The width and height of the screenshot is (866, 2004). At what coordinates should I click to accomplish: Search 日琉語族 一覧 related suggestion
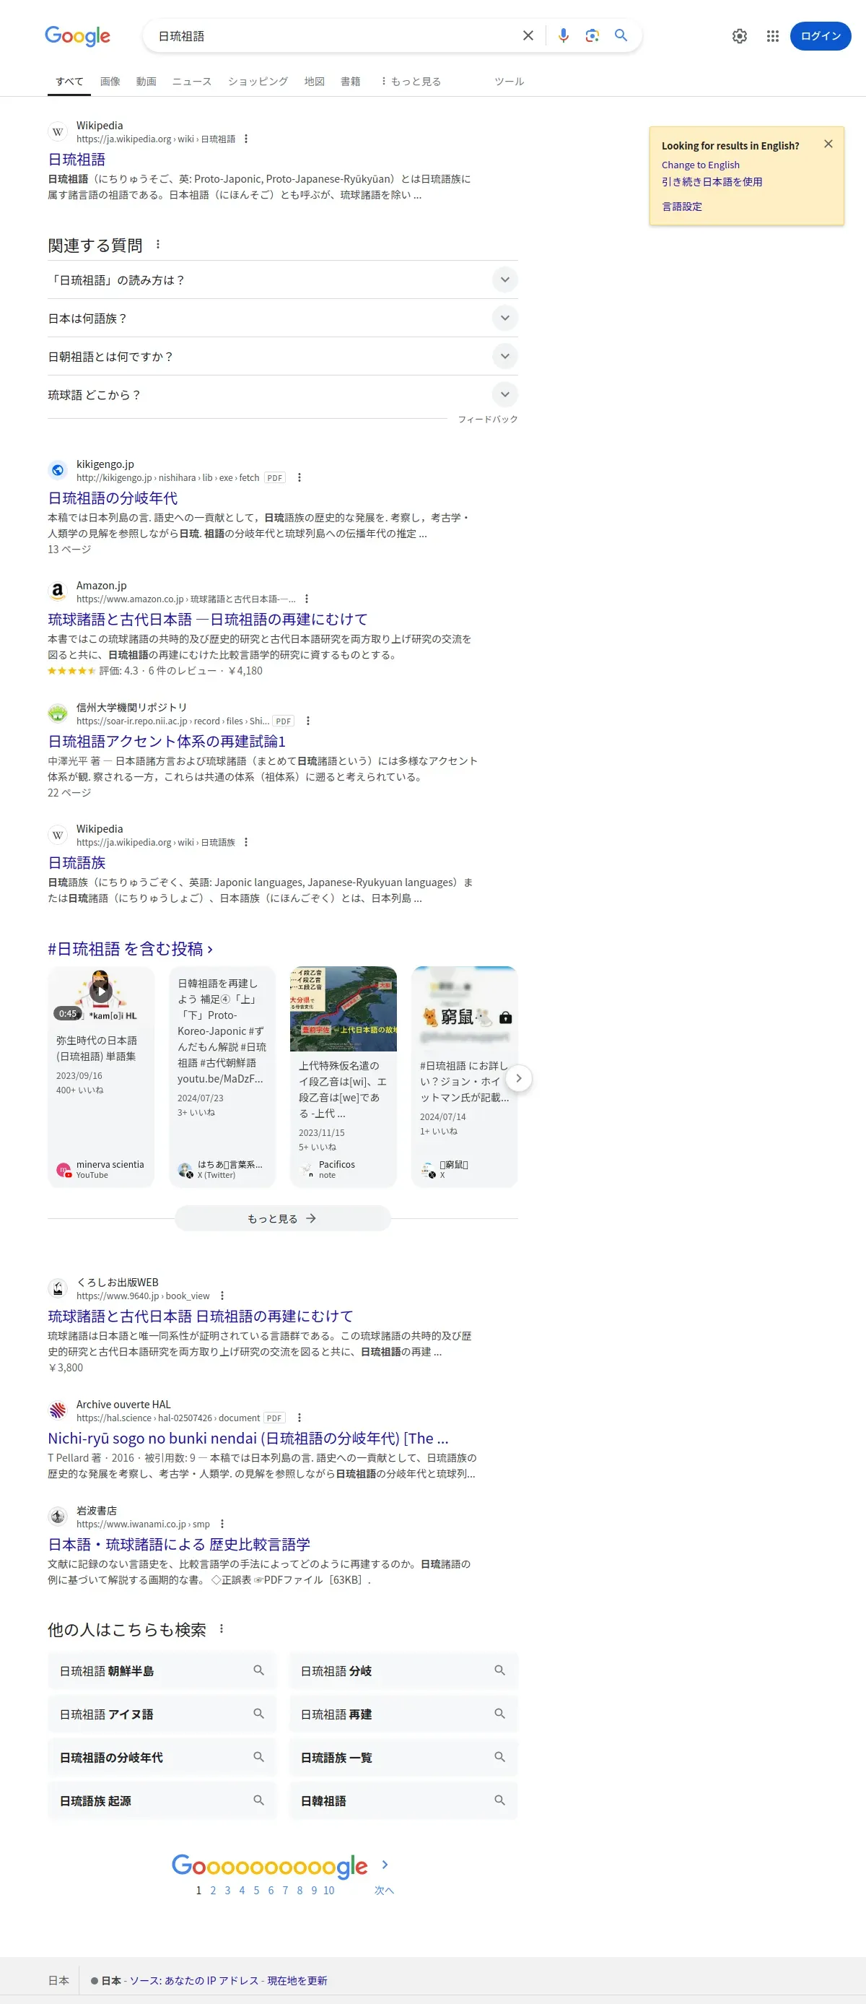point(403,1758)
